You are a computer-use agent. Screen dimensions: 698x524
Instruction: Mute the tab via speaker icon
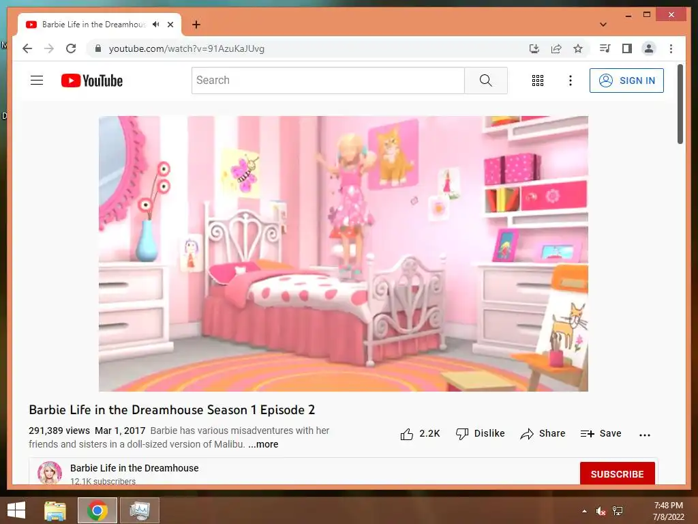[x=156, y=25]
